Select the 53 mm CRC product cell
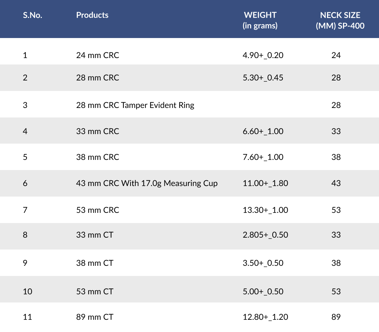 [98, 210]
